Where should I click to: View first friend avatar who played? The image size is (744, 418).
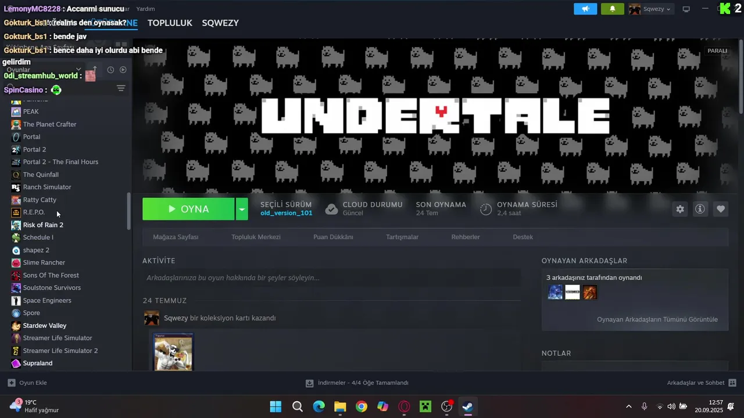pyautogui.click(x=555, y=292)
